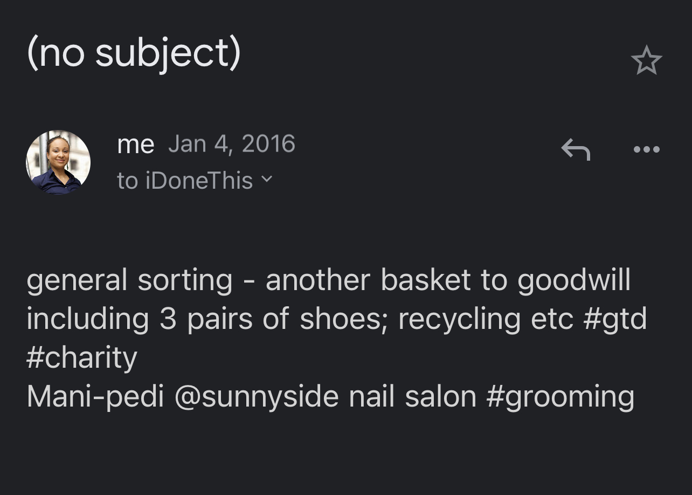
Task: Select the "to iDoneThis" recipient line
Action: tap(185, 181)
